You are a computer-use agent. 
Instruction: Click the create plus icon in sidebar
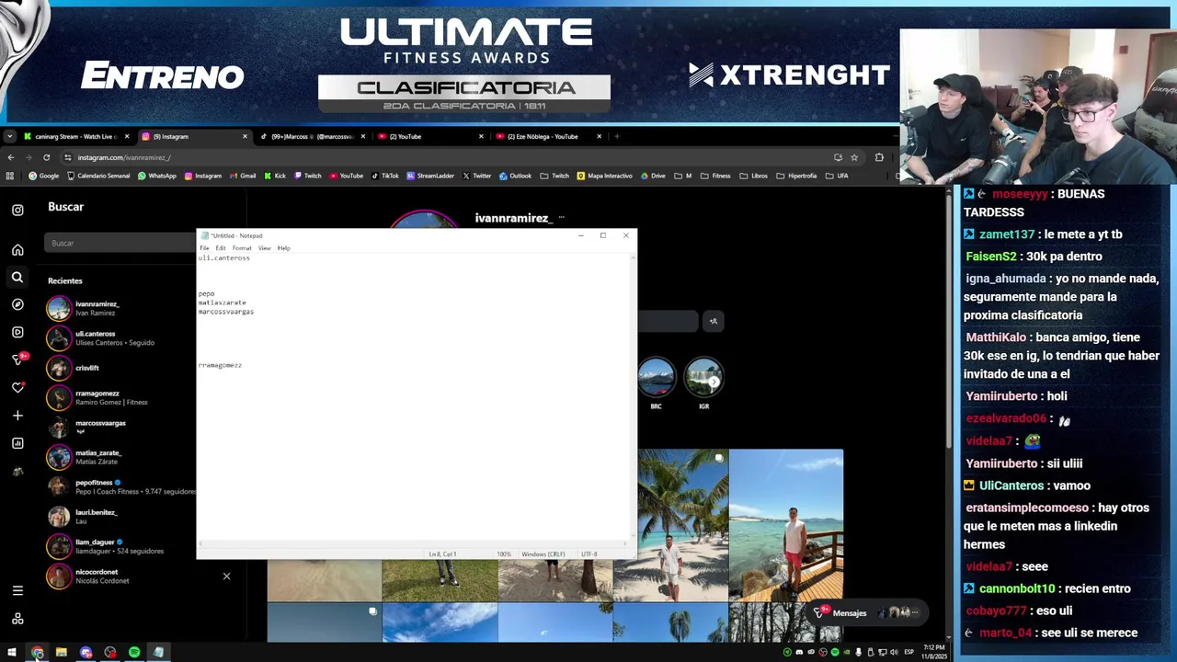(17, 416)
